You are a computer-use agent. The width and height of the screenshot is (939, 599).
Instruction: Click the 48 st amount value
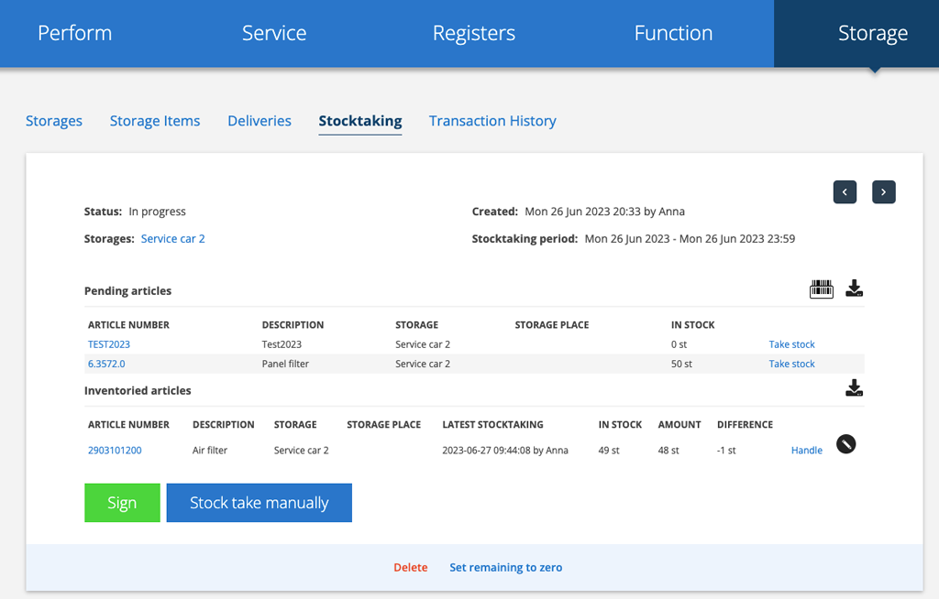click(668, 450)
